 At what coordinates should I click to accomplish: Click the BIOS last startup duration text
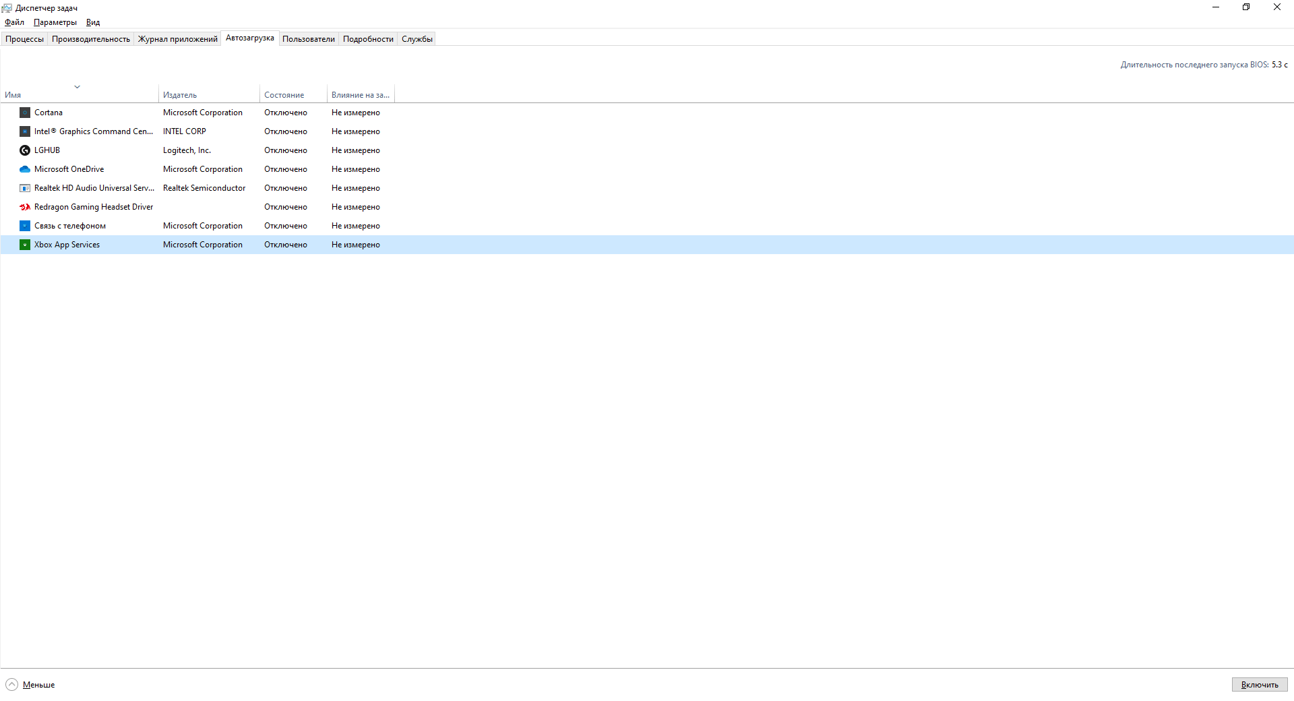1204,65
